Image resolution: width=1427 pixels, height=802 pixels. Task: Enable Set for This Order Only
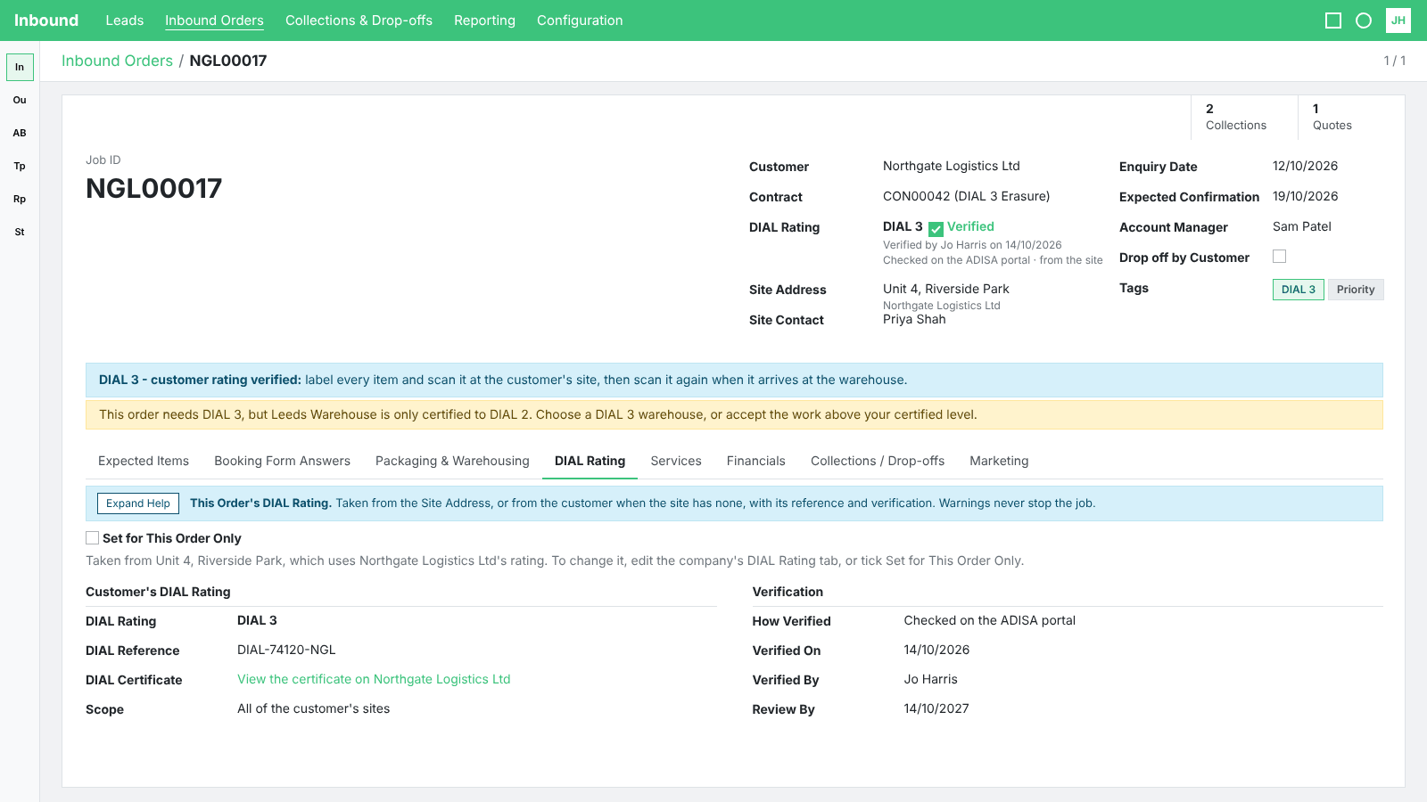(92, 537)
